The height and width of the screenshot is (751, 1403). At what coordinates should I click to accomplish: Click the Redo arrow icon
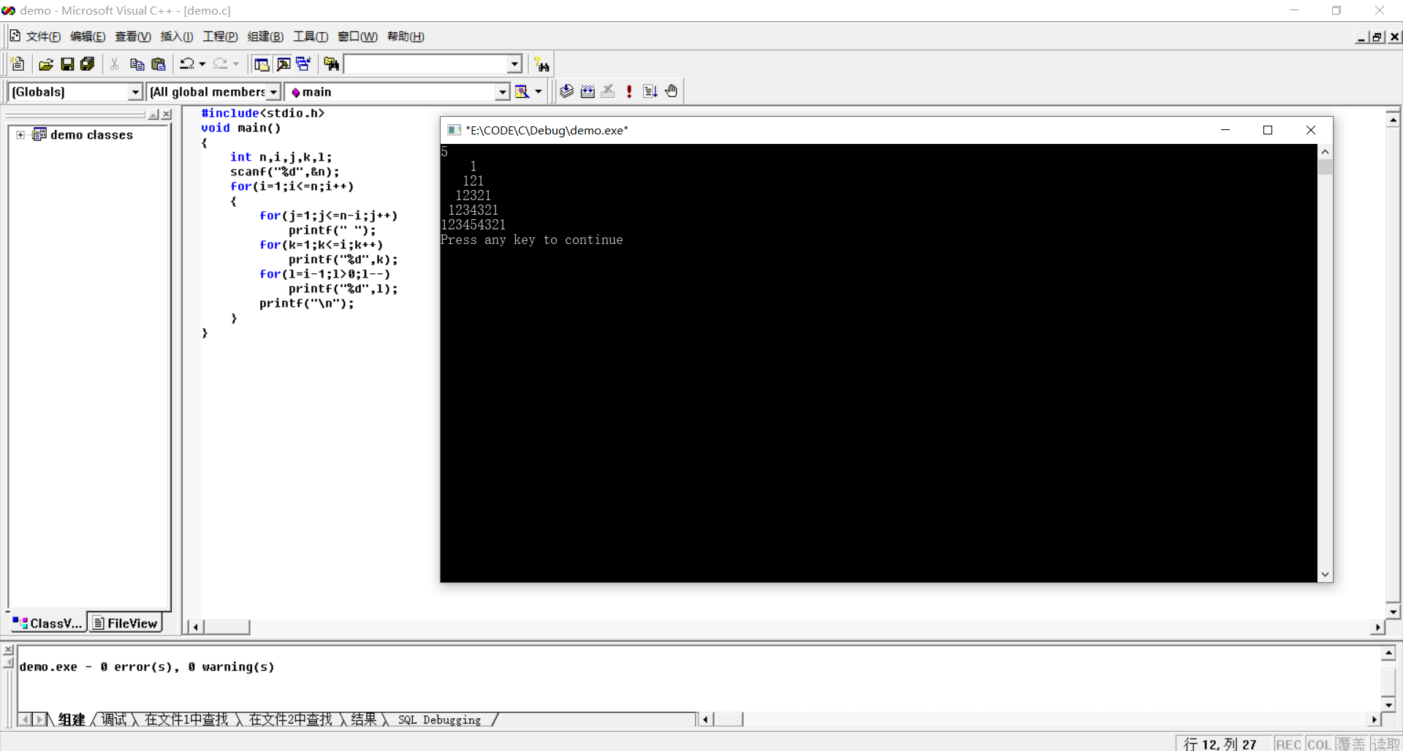[221, 64]
